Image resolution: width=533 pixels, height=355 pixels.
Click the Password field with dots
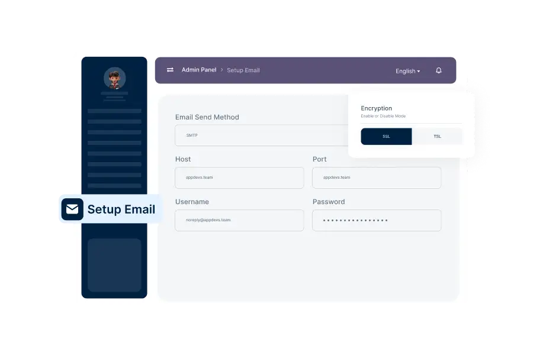click(x=377, y=220)
